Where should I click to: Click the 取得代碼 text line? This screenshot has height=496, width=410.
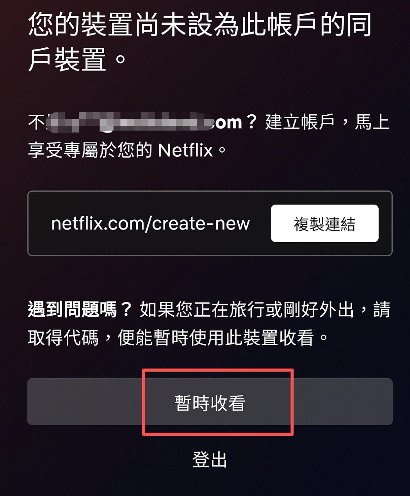pyautogui.click(x=63, y=338)
